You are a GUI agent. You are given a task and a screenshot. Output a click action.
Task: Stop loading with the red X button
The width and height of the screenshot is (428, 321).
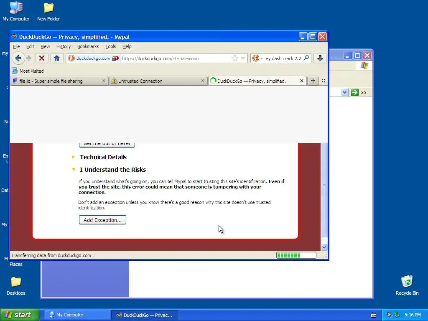pos(42,58)
